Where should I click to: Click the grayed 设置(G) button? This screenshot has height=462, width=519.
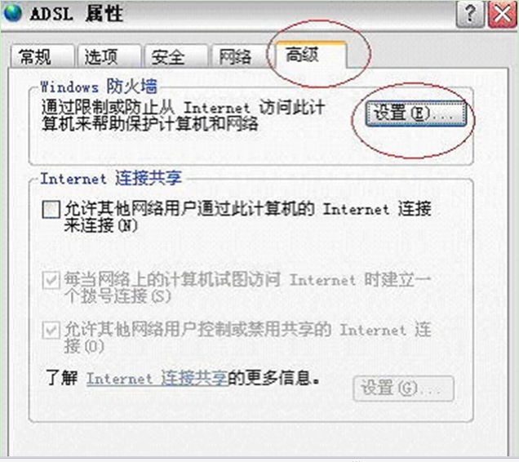(x=403, y=389)
